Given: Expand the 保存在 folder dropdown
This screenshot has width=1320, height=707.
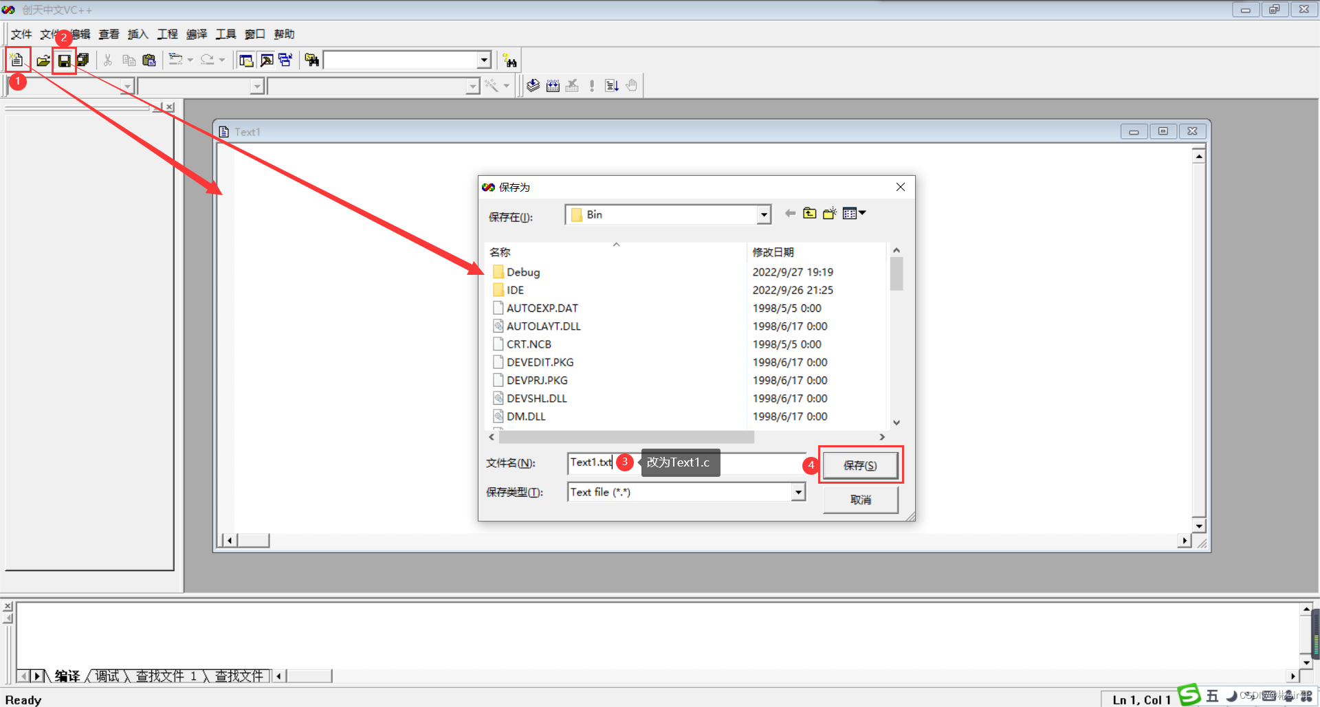Looking at the screenshot, I should [x=764, y=215].
